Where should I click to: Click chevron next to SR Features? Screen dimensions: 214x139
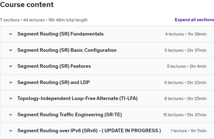coord(11,66)
